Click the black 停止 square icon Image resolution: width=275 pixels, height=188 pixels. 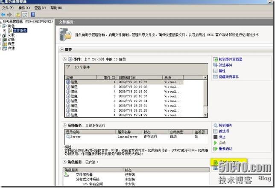pos(215,137)
